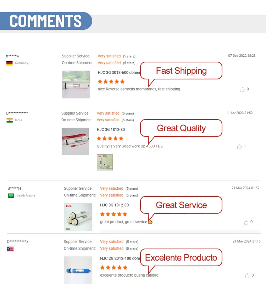The height and width of the screenshot is (295, 266).
Task: Click thumbs-up on the Saudi Arabia review
Action: (246, 222)
